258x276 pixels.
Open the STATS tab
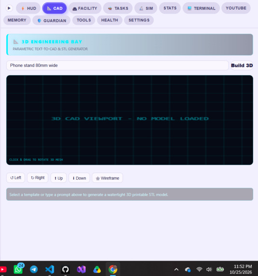point(170,8)
